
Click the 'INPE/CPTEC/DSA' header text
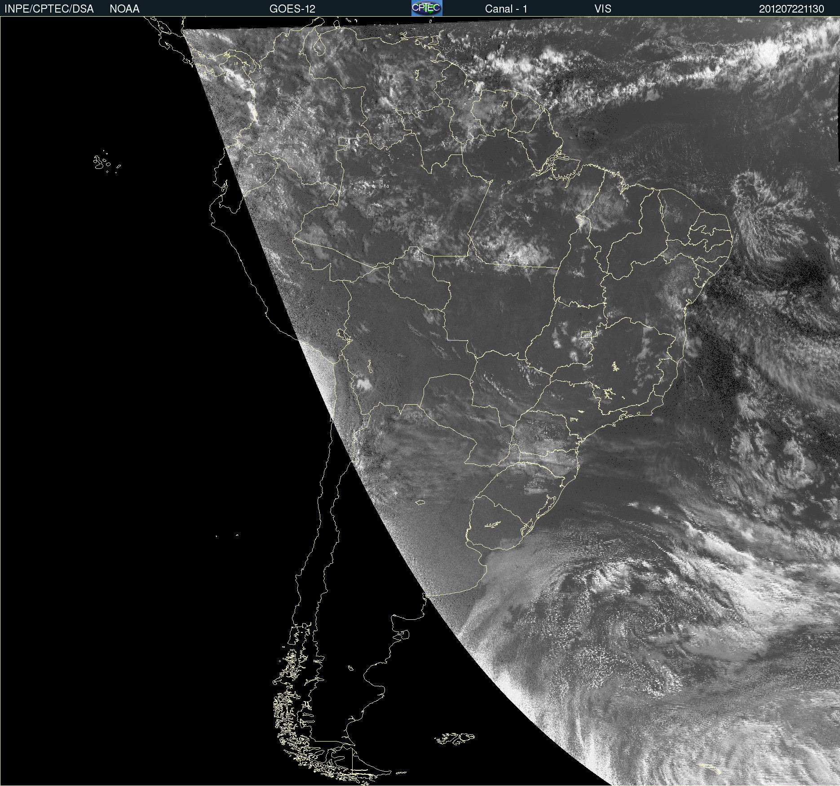click(x=49, y=9)
